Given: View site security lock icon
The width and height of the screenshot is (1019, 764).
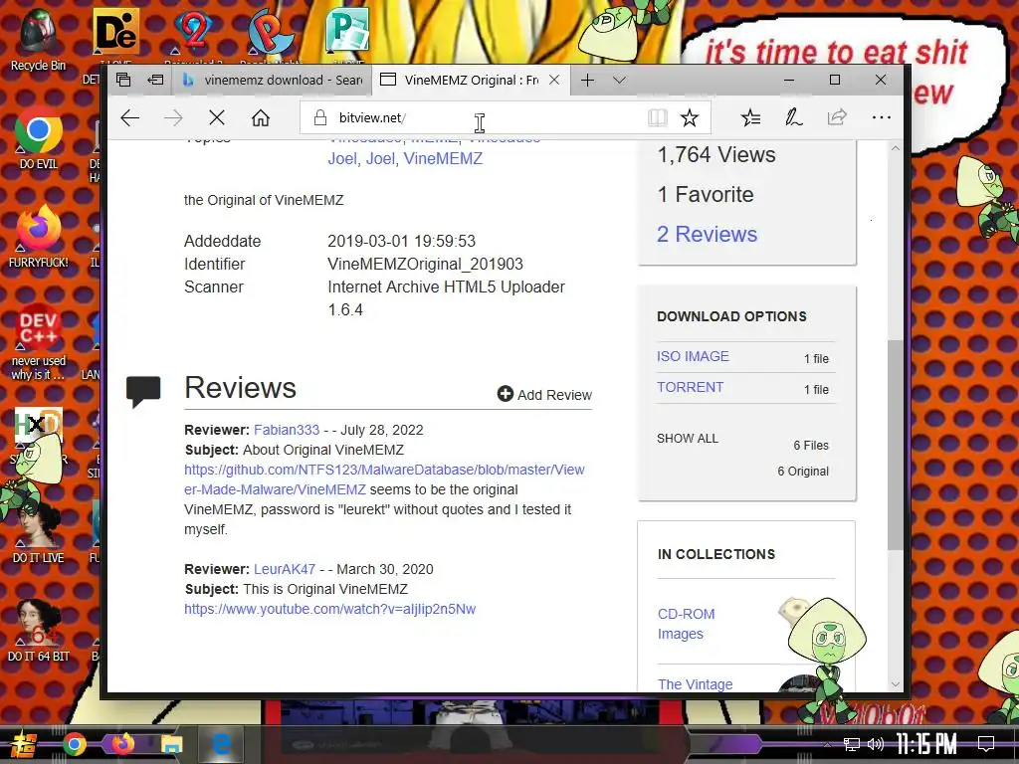Looking at the screenshot, I should [319, 117].
